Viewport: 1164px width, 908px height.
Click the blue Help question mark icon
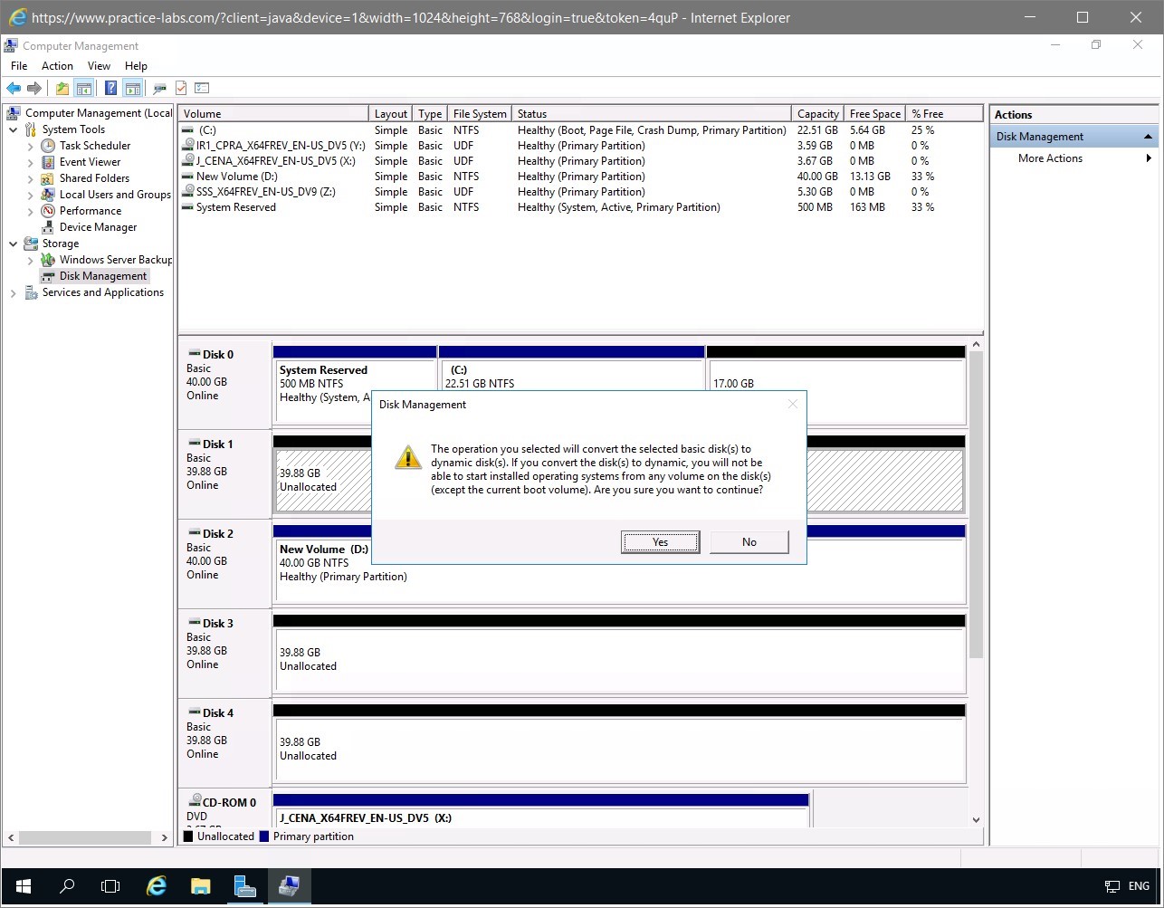[110, 88]
